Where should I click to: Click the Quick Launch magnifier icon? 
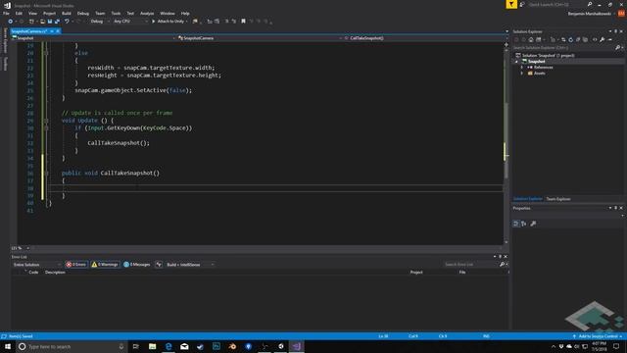590,4
